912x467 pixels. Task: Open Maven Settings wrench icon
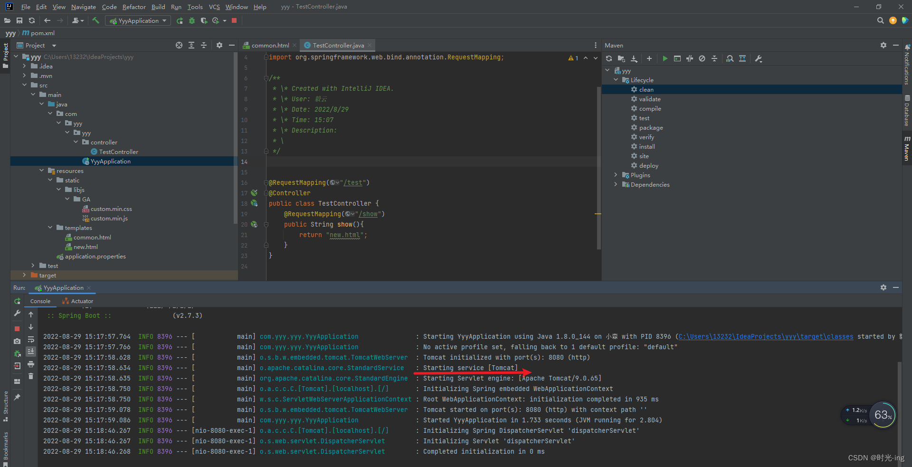coord(758,58)
